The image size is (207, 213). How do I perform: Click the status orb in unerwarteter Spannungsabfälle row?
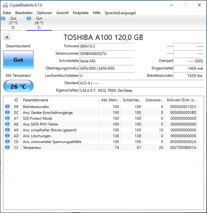7,141
